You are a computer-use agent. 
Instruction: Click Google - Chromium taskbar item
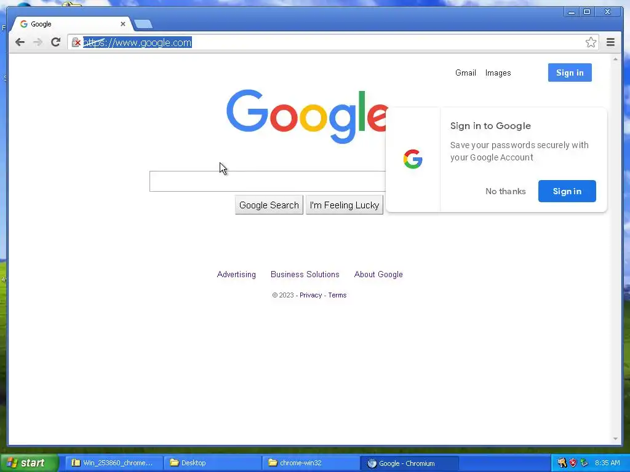[x=409, y=463]
